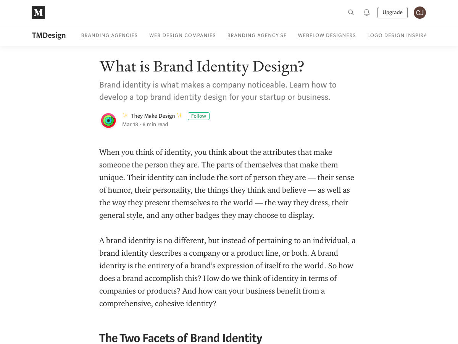Open the Webflow Designers section
Screen dimensions: 458x344
pyautogui.click(x=327, y=36)
